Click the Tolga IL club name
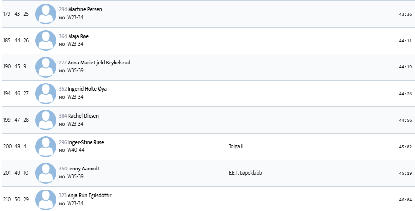The image size is (415, 211). tap(235, 146)
